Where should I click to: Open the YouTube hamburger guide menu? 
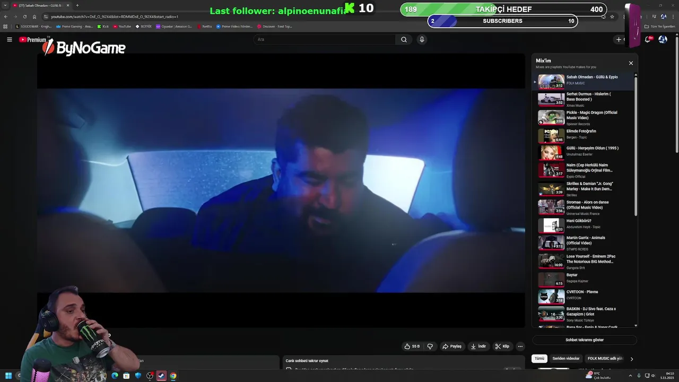coord(9,39)
